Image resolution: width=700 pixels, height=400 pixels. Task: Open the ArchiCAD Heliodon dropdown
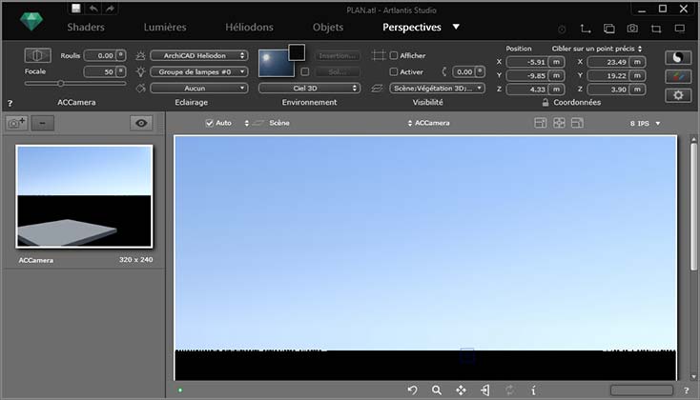coord(199,55)
